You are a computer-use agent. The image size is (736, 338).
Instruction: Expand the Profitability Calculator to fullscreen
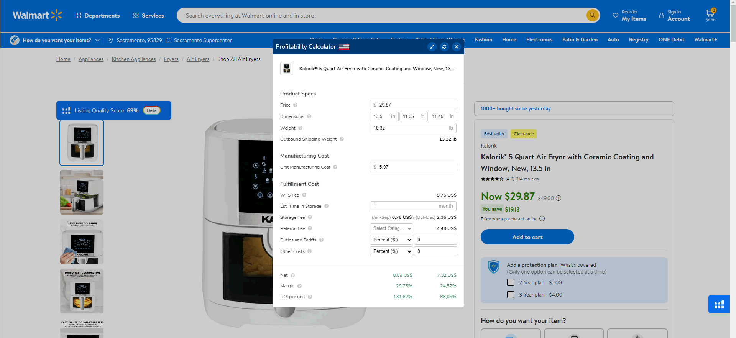click(432, 47)
